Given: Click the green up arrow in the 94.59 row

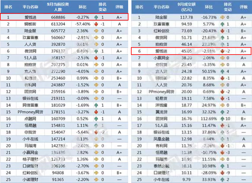Looking at the screenshot, I should coord(222,24).
